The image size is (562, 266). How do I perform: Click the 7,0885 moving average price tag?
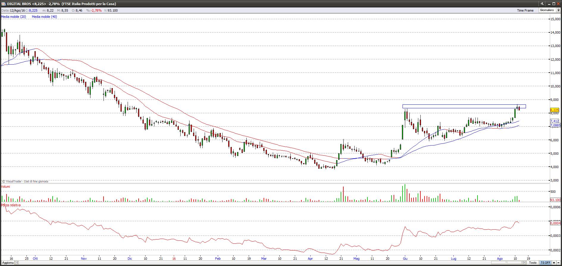(555, 126)
